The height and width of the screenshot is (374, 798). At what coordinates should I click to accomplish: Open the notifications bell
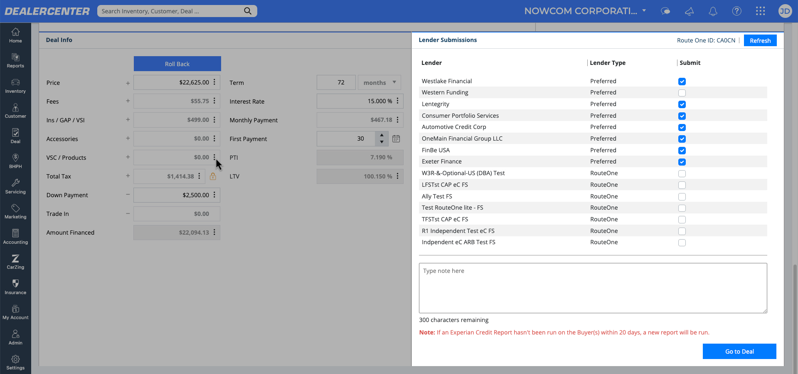click(x=713, y=11)
